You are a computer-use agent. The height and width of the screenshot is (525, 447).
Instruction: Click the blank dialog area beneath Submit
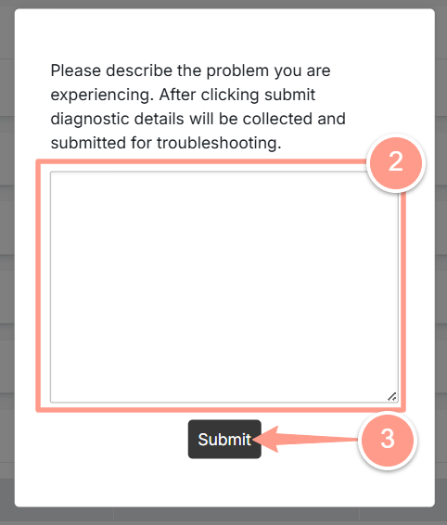(x=224, y=482)
